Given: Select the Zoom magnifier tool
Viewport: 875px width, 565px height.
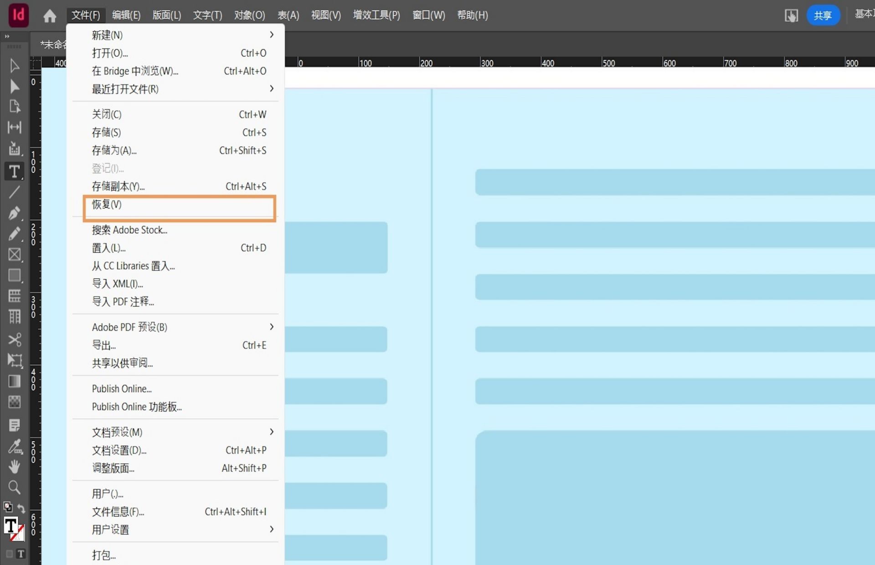Looking at the screenshot, I should [x=14, y=487].
